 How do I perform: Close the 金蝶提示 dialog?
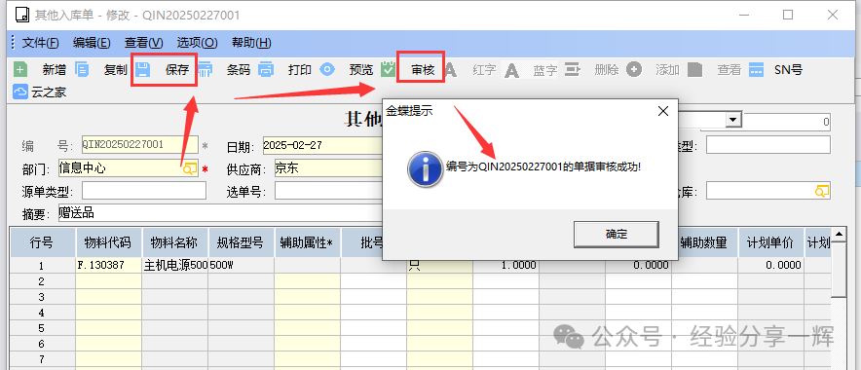tap(662, 111)
